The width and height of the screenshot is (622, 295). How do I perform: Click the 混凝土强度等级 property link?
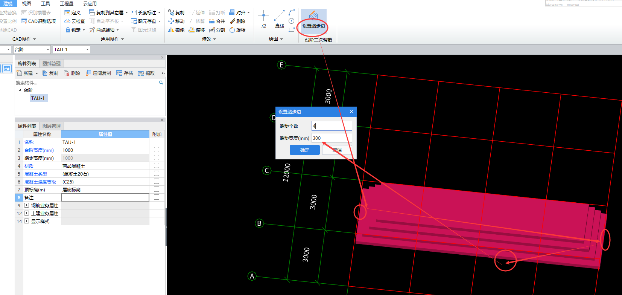pos(40,182)
